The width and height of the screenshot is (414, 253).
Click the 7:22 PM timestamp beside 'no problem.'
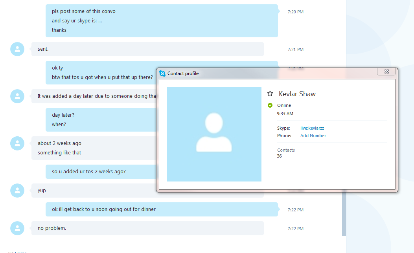(x=295, y=229)
